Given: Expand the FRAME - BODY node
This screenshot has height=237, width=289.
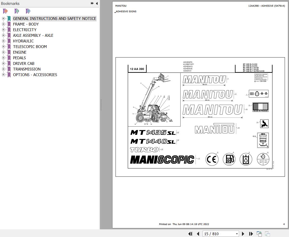Looking at the screenshot, I should [3, 24].
